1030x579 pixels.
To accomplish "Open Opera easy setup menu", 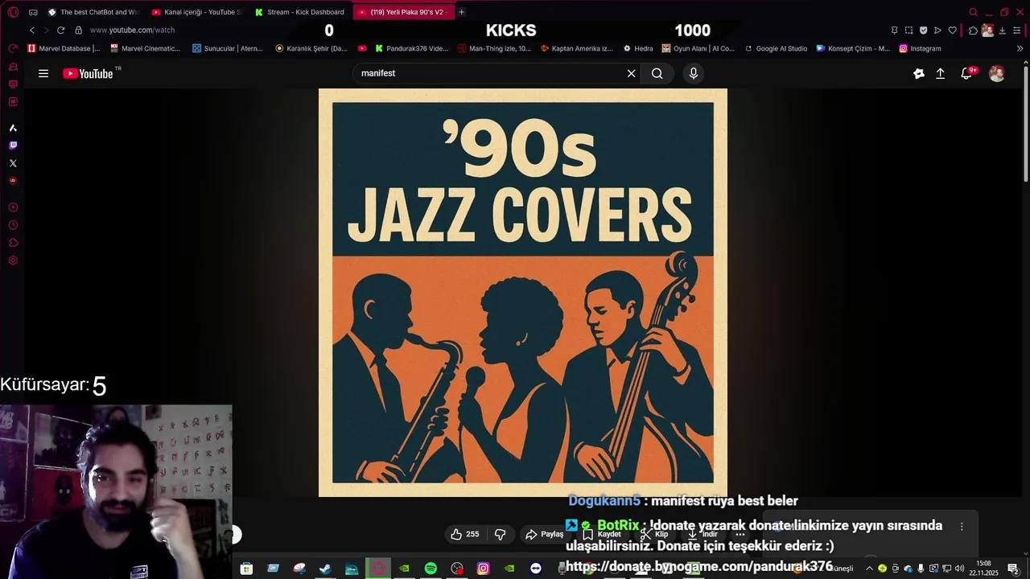I will coord(1017,30).
